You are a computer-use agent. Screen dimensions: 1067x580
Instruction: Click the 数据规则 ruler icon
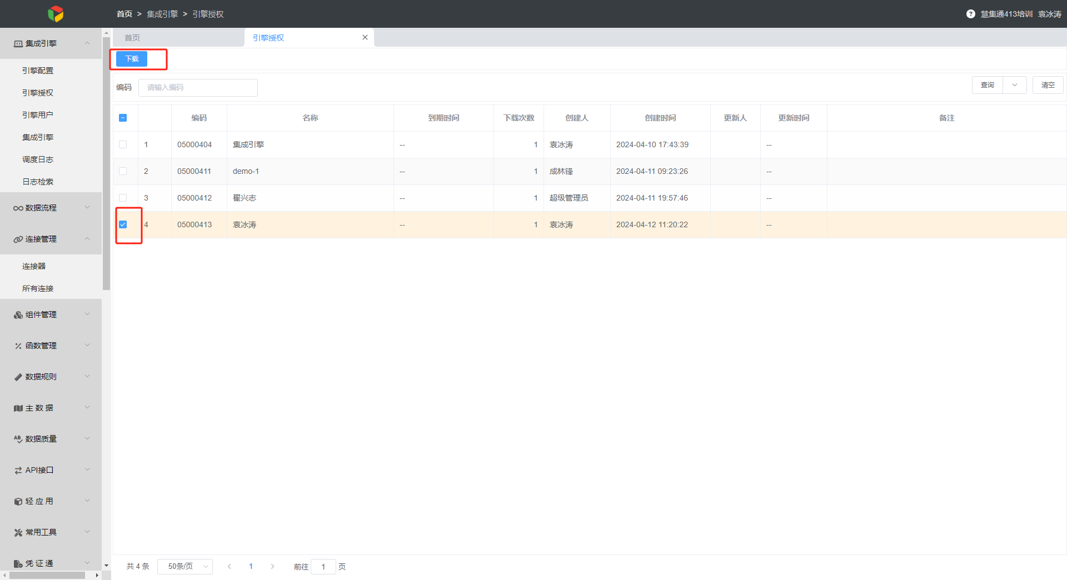tap(18, 377)
